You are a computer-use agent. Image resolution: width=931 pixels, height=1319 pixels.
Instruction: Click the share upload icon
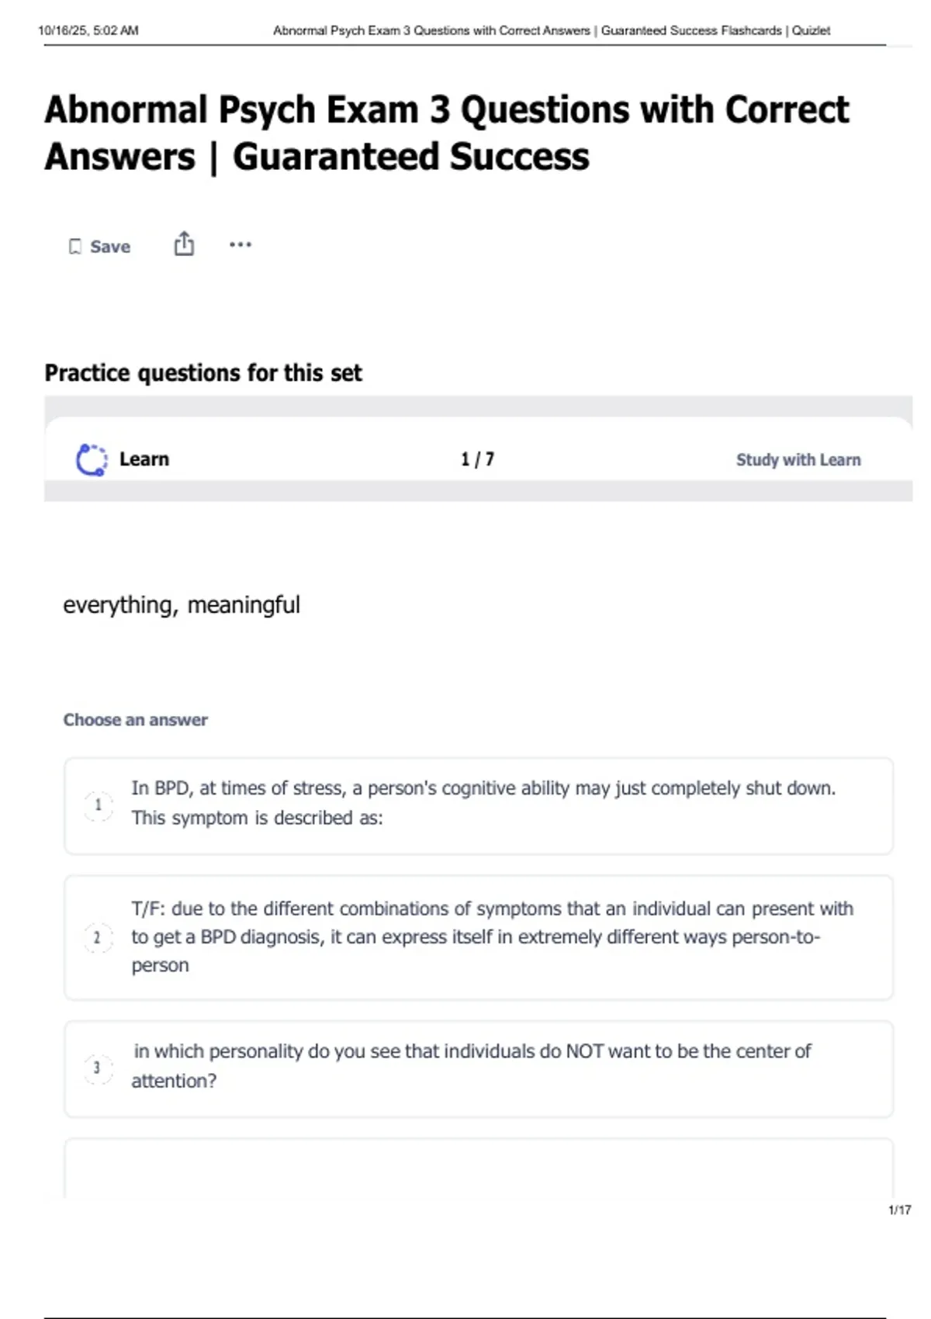point(184,244)
